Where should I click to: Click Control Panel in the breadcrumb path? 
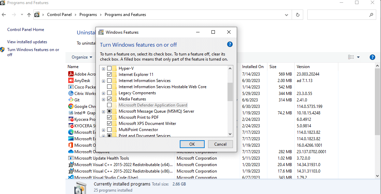click(x=59, y=15)
